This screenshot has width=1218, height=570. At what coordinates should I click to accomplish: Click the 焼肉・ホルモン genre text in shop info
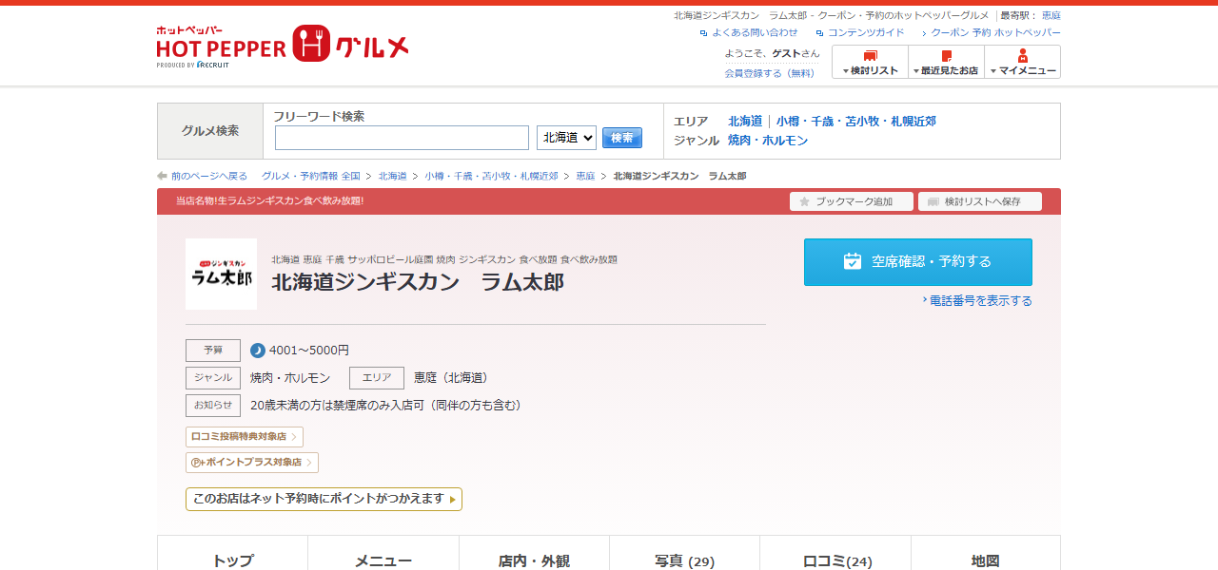point(290,378)
